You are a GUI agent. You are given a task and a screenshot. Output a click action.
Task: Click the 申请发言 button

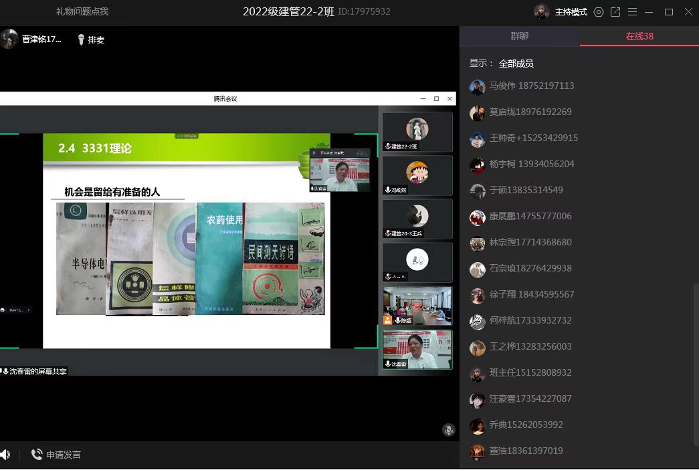[x=56, y=455]
